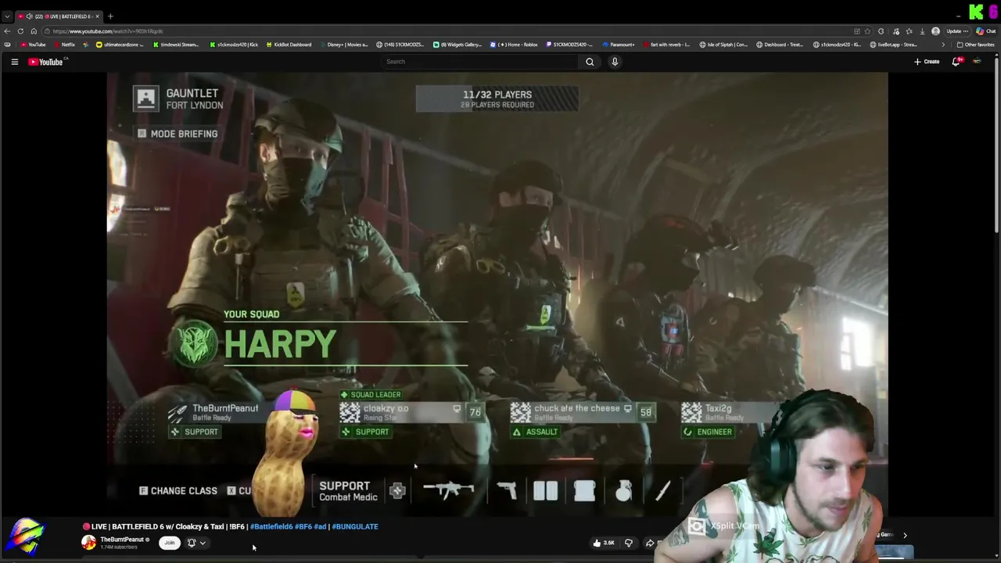Open the ultimatecardzone bookmark
The height and width of the screenshot is (563, 1001).
120,45
